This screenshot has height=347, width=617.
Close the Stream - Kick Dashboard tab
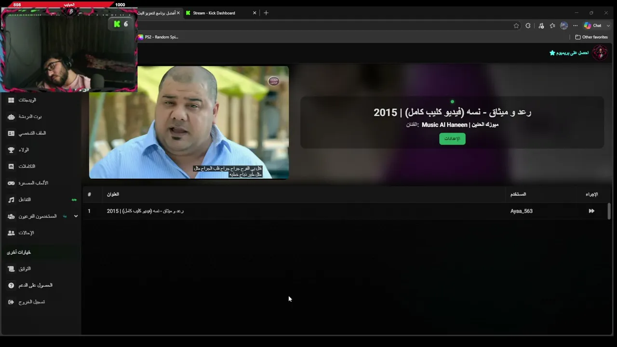(255, 13)
